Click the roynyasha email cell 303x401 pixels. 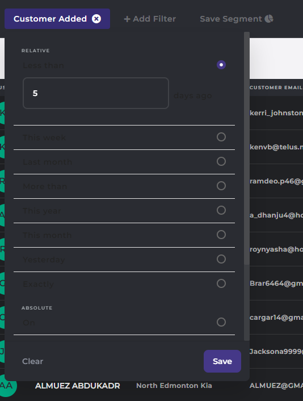pyautogui.click(x=276, y=249)
